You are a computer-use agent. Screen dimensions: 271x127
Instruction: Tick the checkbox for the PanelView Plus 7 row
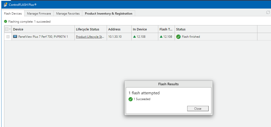click(8, 37)
